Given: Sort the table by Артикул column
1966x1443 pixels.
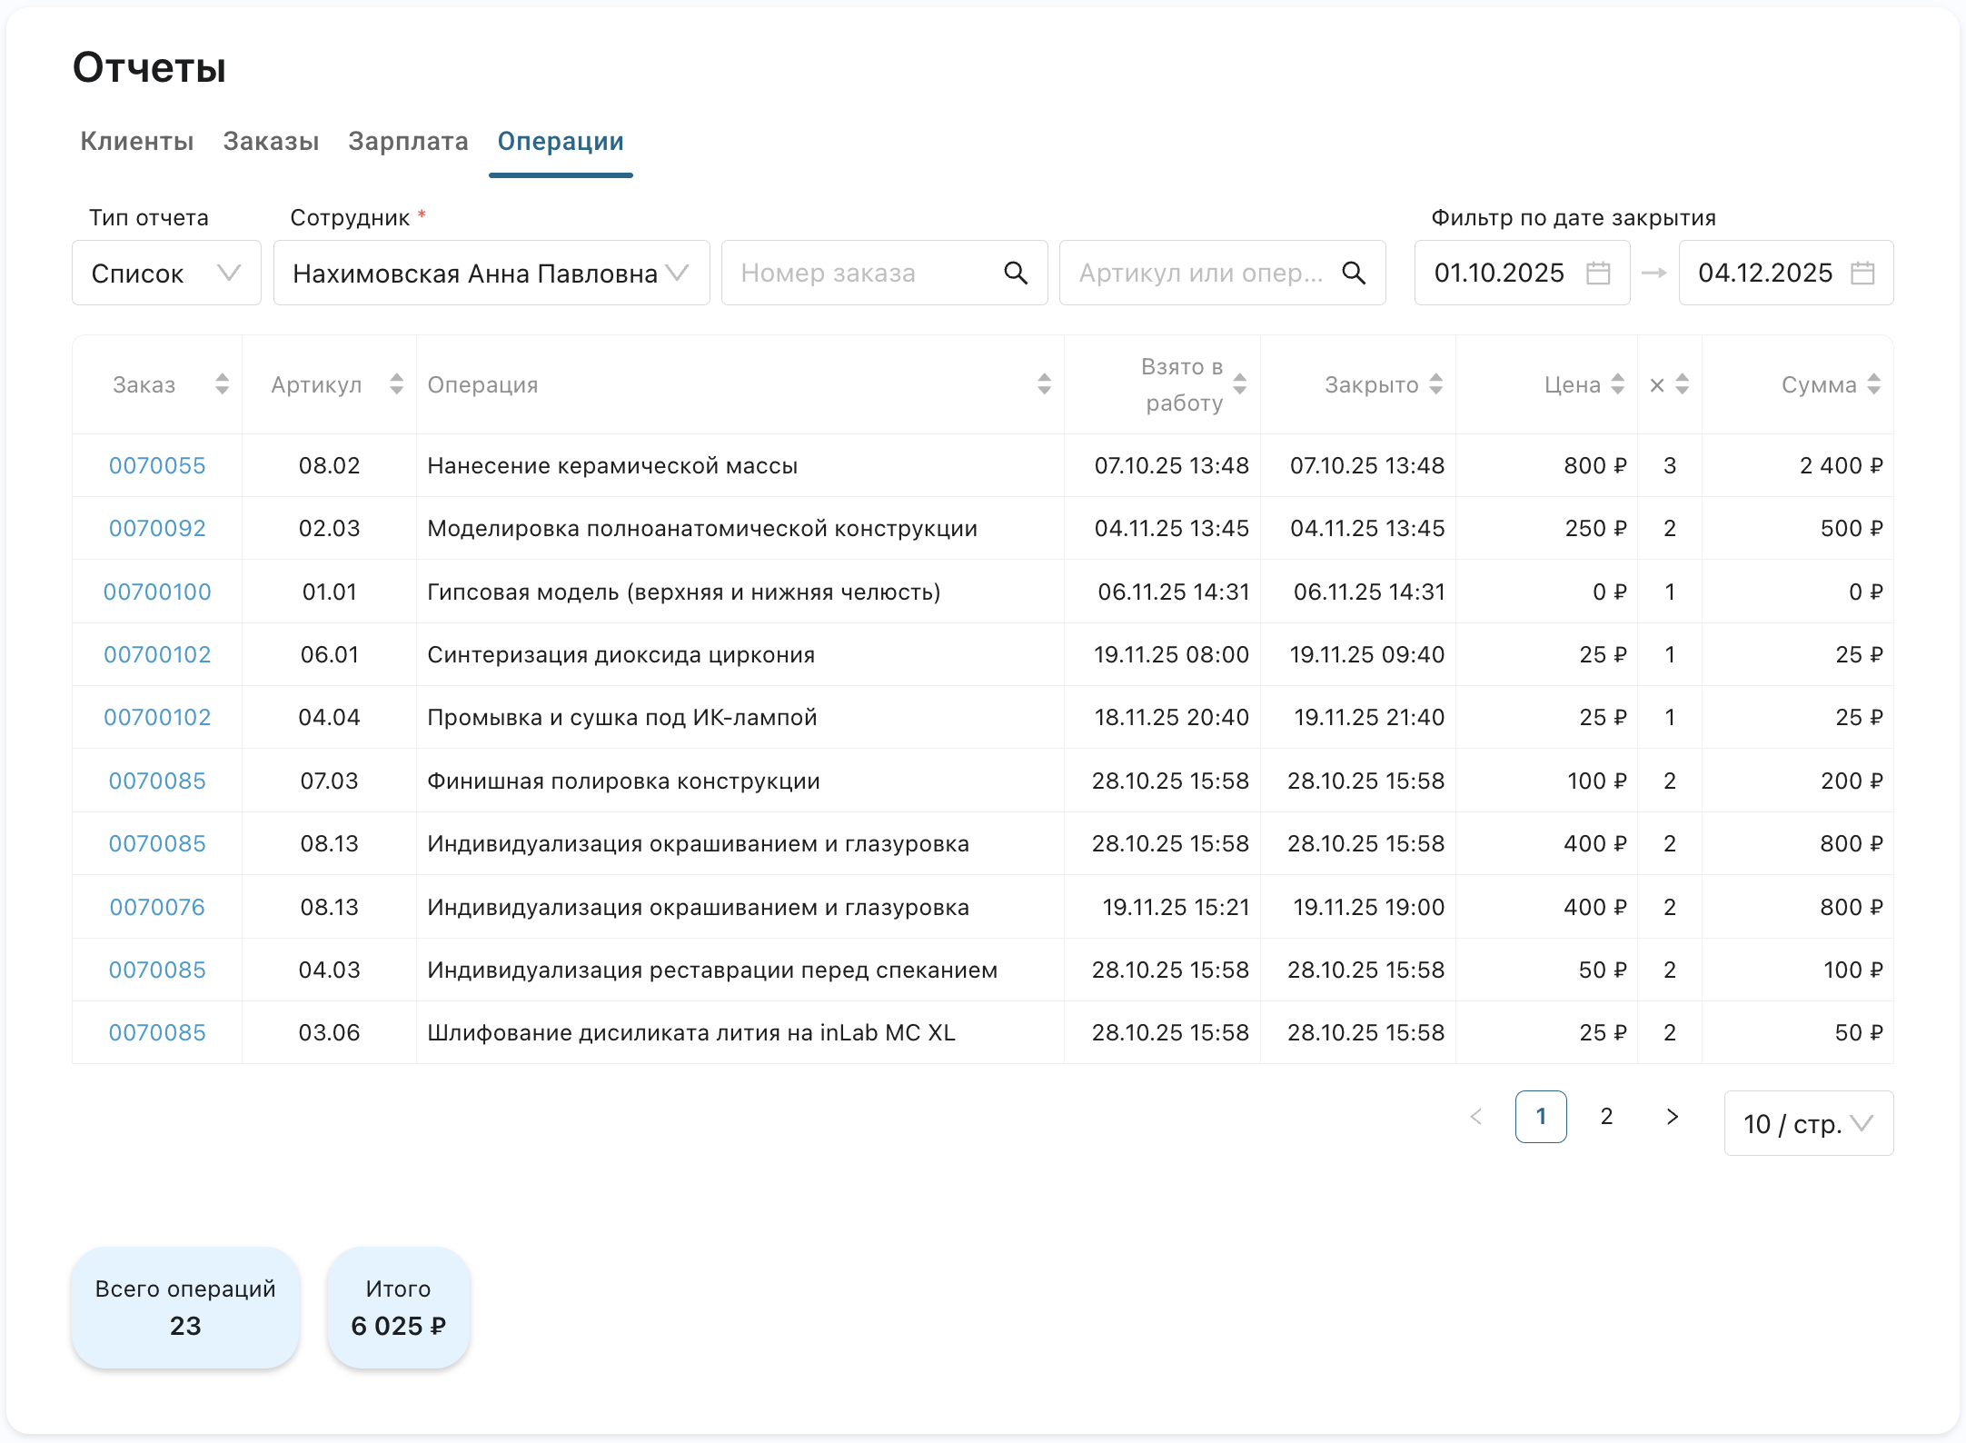Looking at the screenshot, I should [396, 385].
